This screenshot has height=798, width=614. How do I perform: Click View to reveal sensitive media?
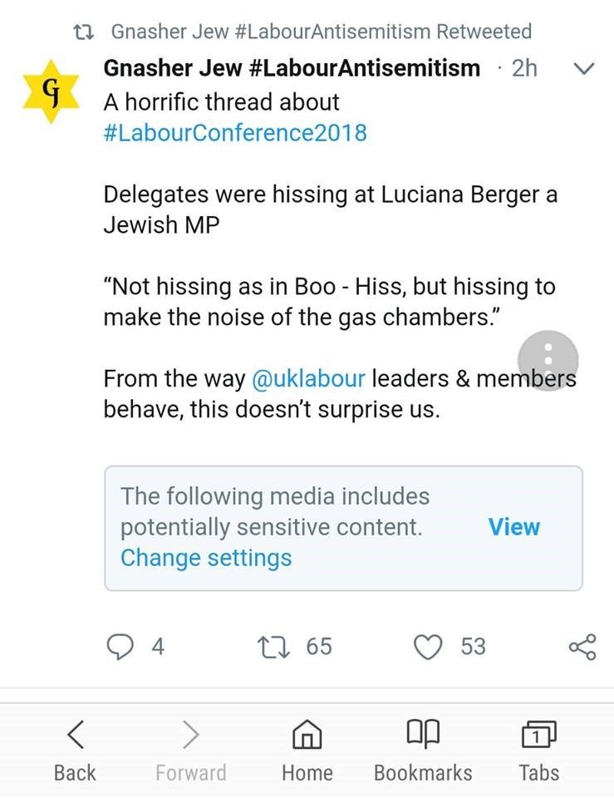point(513,527)
